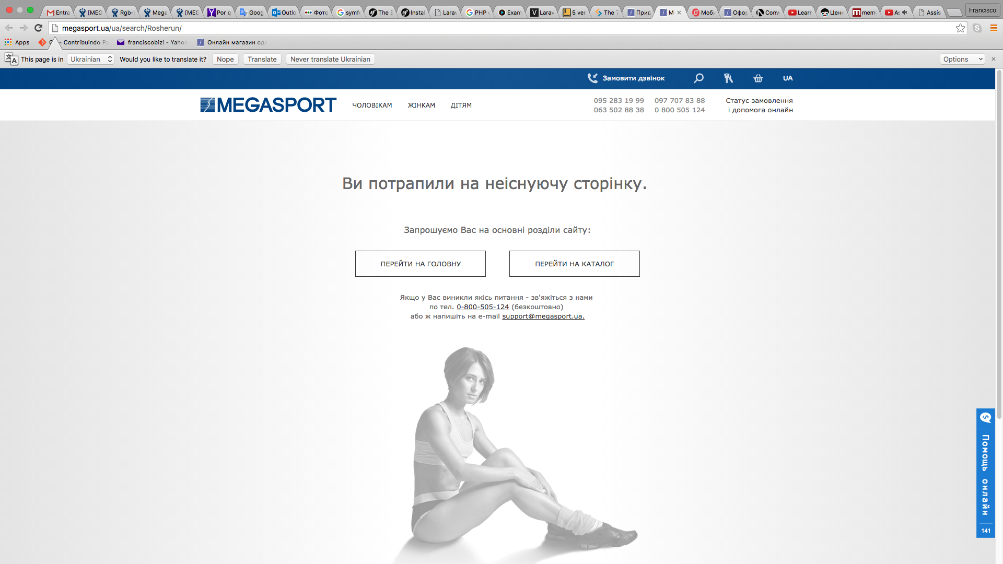Bookmark page using the star icon
The height and width of the screenshot is (564, 1003).
(x=960, y=28)
